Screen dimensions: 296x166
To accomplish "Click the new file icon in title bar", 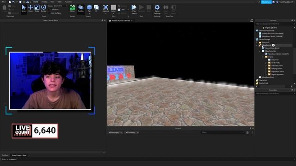I will tap(10, 2).
